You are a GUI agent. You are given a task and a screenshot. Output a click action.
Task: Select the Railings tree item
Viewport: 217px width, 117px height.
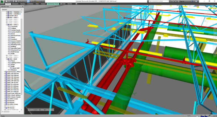click(x=14, y=47)
